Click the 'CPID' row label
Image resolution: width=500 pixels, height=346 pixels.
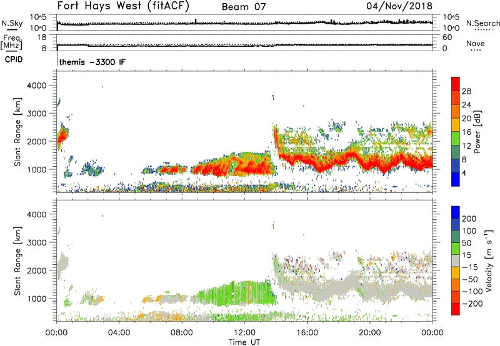[x=14, y=59]
